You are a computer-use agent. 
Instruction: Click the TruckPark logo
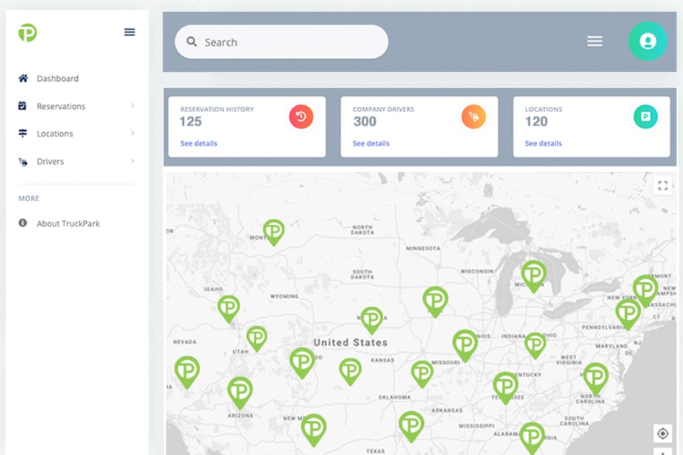click(x=26, y=33)
